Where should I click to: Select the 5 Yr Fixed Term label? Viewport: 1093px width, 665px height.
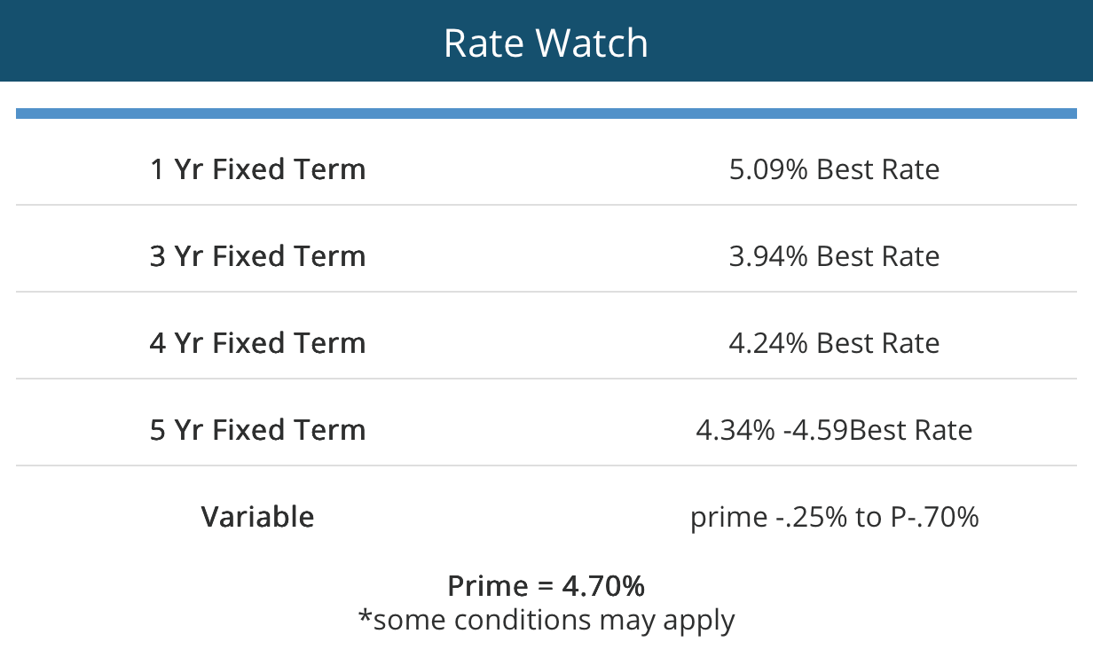(257, 430)
